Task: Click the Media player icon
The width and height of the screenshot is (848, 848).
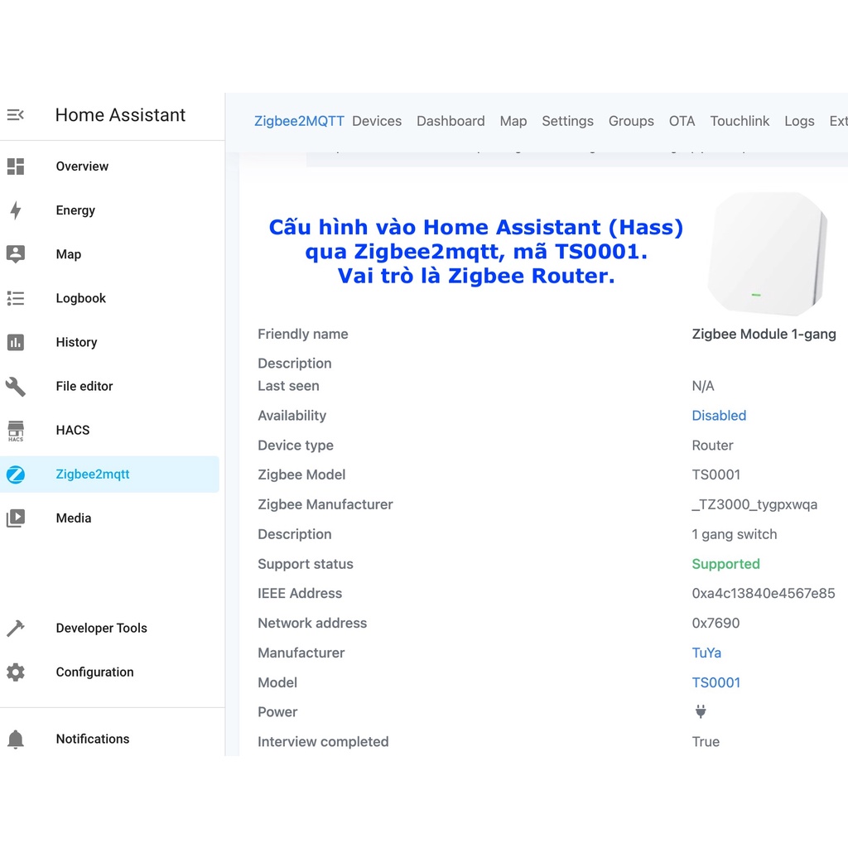Action: [x=16, y=518]
